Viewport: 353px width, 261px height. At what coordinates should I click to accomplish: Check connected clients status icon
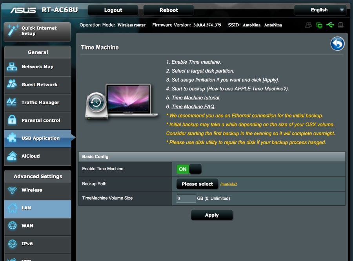coord(309,25)
